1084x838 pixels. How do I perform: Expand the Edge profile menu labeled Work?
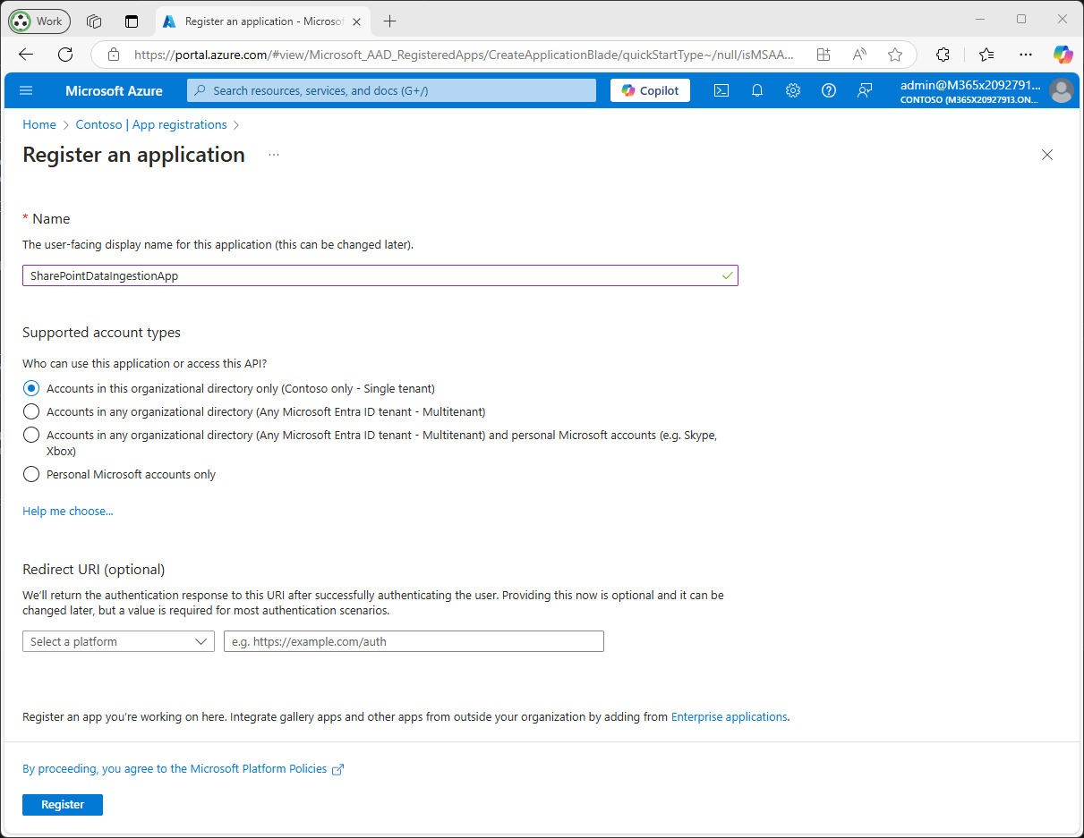pos(38,21)
